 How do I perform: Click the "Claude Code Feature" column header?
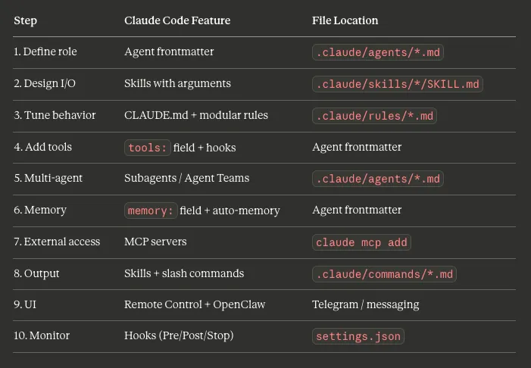177,20
